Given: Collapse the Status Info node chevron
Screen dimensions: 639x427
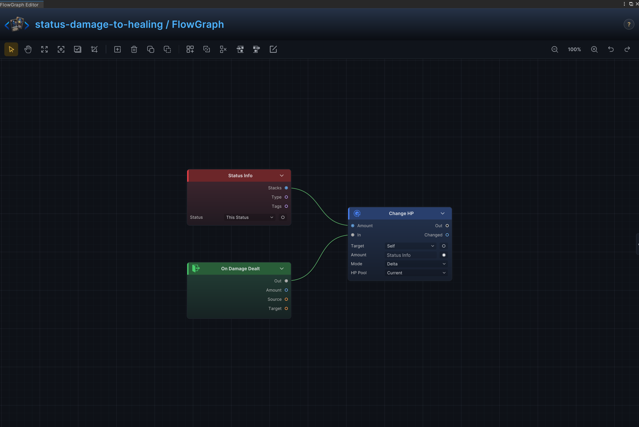Looking at the screenshot, I should 282,176.
